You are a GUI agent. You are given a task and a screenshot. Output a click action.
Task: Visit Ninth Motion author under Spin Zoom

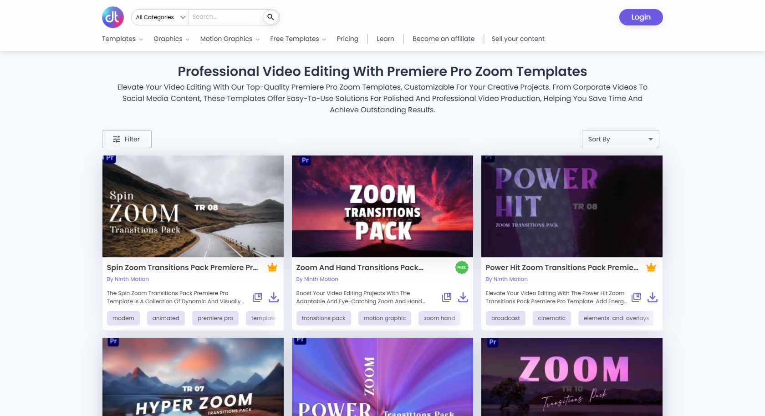point(128,279)
